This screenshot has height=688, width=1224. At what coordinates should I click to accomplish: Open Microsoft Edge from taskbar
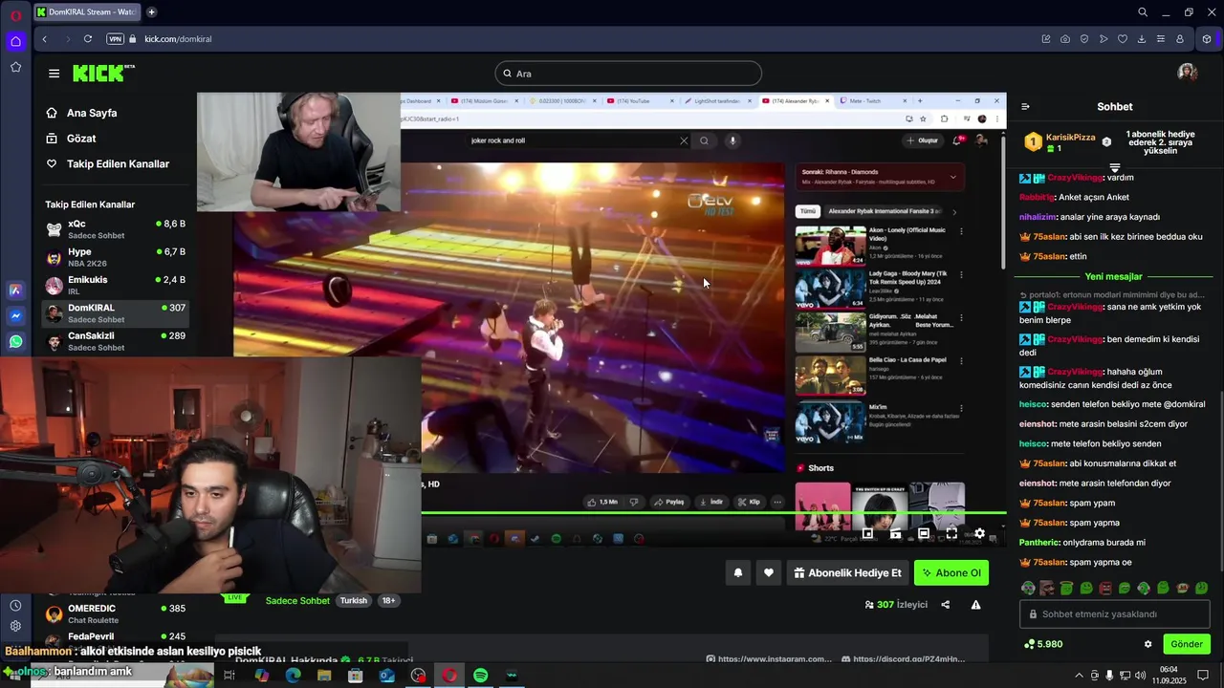click(293, 676)
